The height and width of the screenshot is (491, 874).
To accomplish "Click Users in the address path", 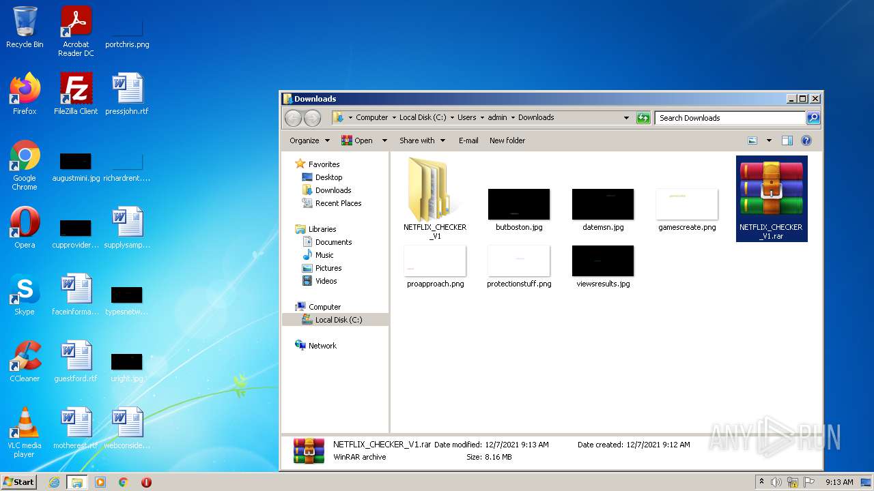I will tap(467, 117).
